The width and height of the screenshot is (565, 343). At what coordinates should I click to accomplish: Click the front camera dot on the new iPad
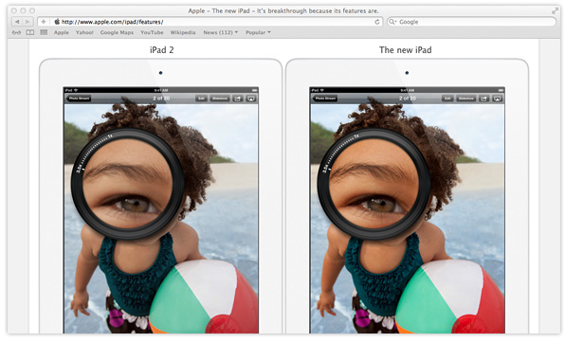[407, 73]
